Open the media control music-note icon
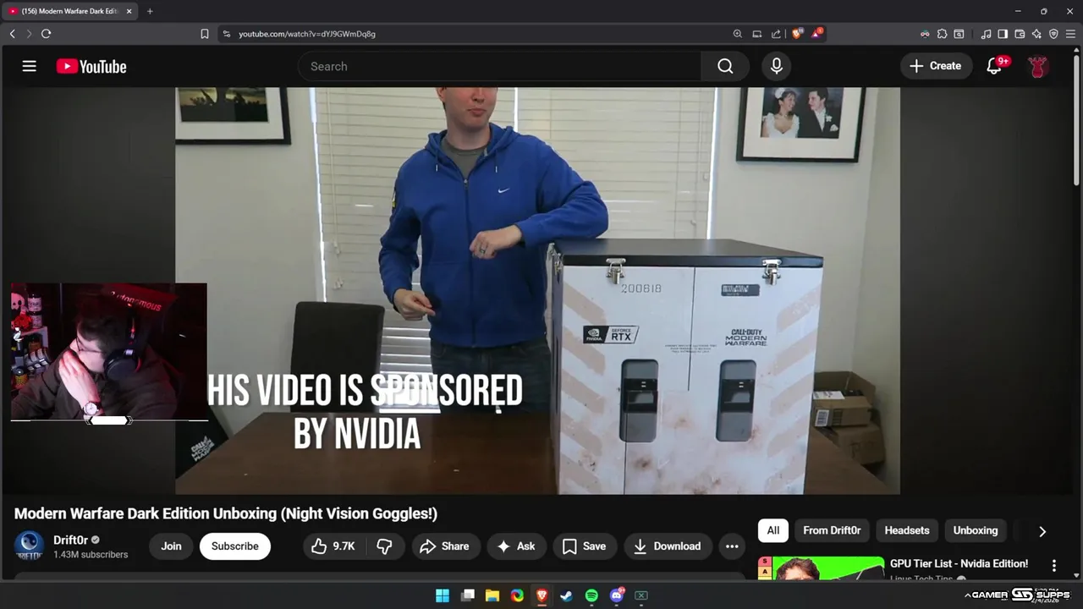 pyautogui.click(x=986, y=34)
